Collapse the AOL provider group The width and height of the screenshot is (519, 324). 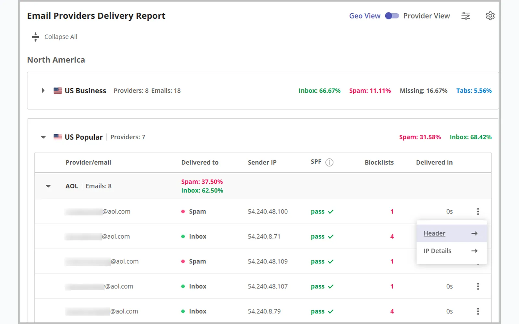click(48, 186)
